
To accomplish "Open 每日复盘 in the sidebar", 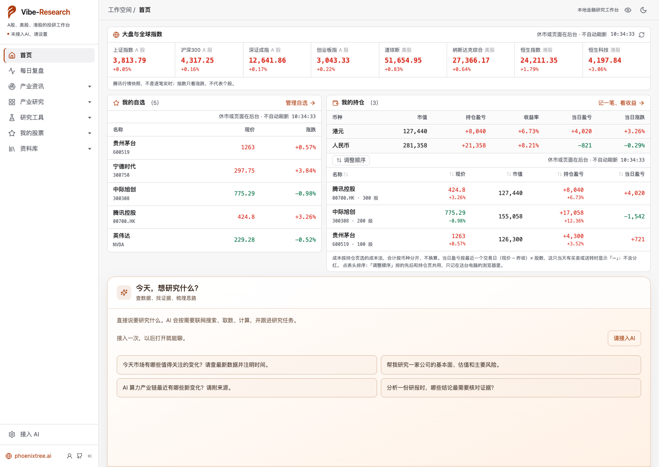I will pos(49,71).
